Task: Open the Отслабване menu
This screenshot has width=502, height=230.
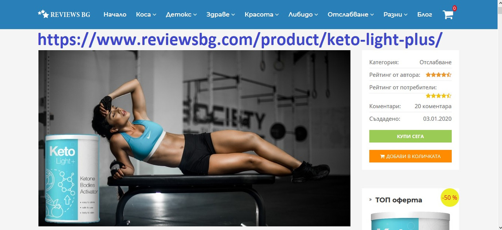Action: 351,14
